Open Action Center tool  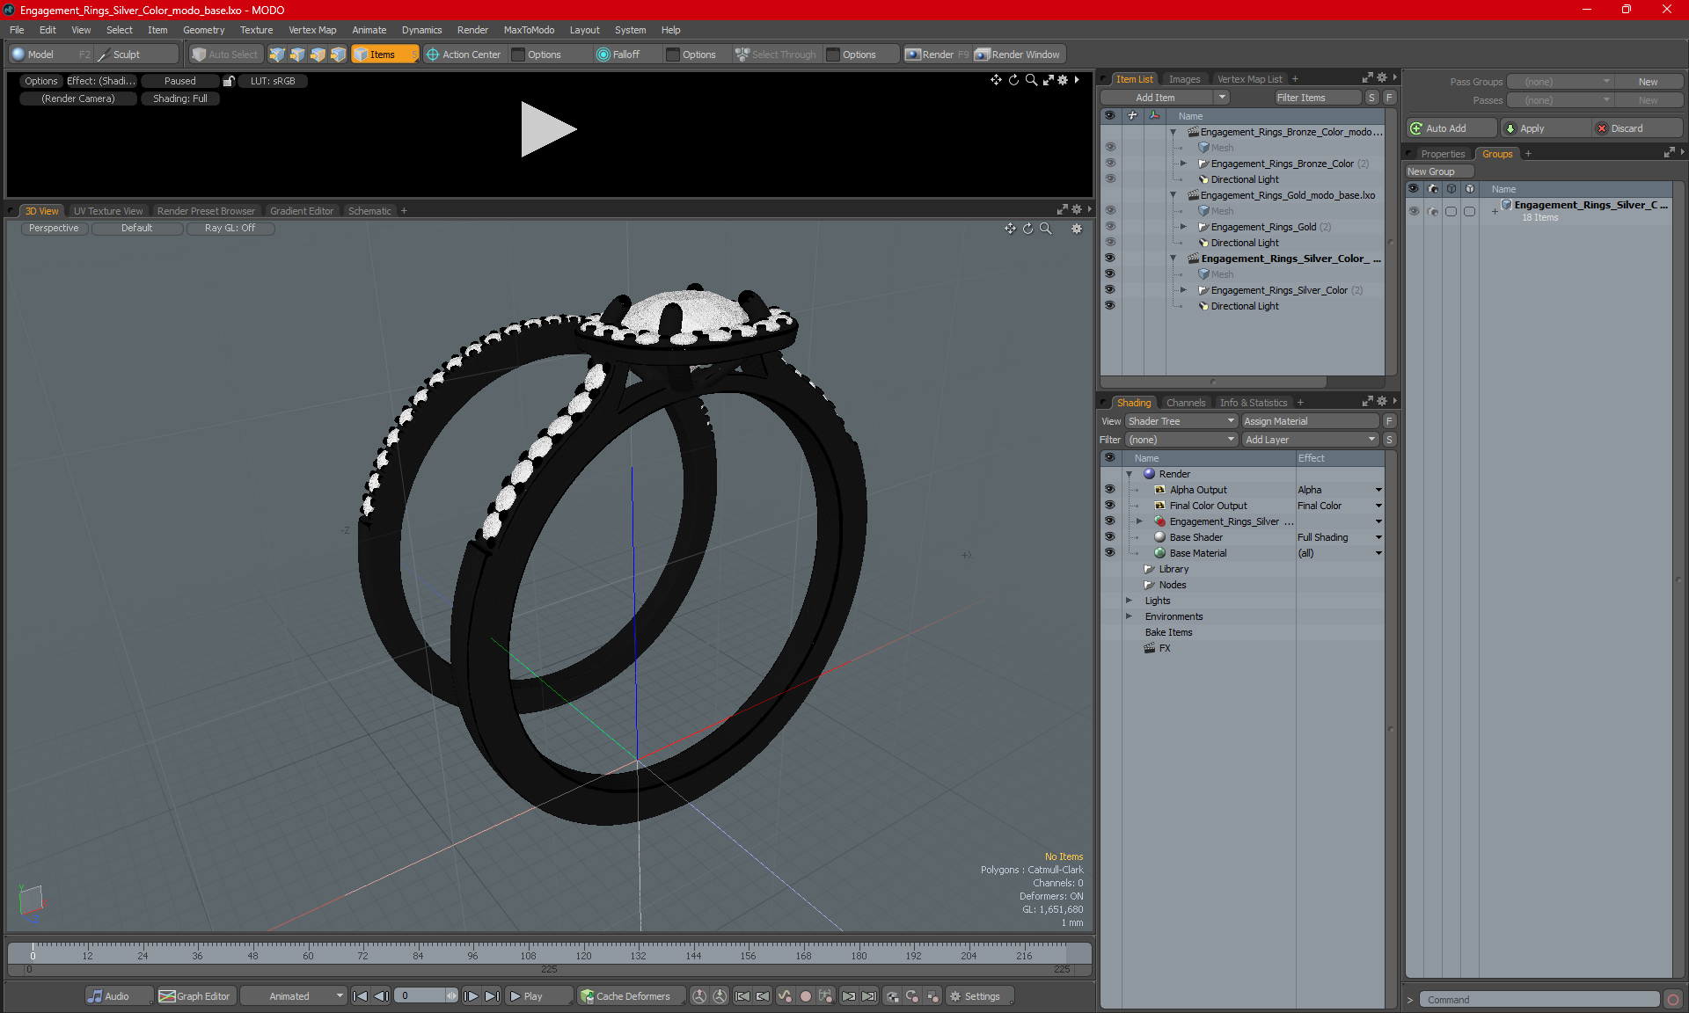coord(464,55)
